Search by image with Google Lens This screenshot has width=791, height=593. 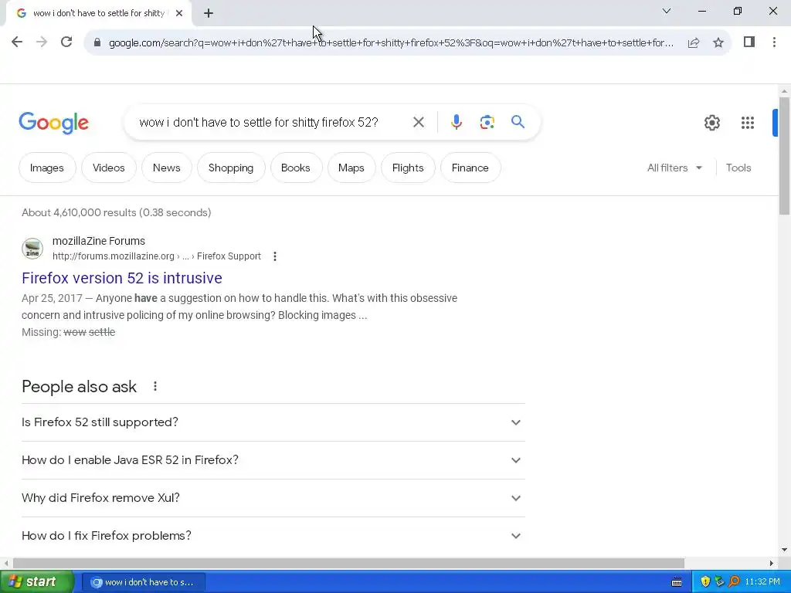point(487,122)
